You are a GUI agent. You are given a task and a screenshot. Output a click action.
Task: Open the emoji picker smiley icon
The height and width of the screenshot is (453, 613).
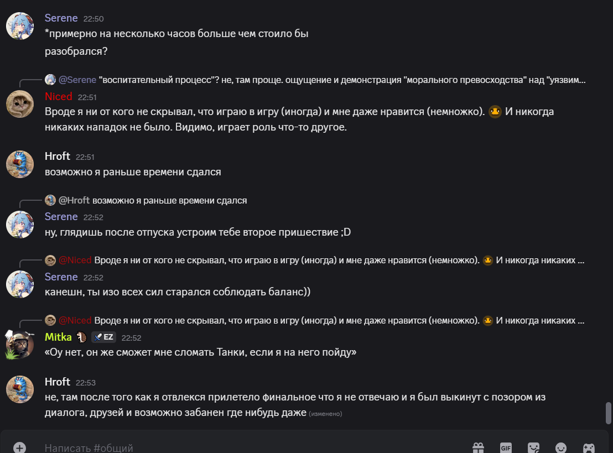click(561, 448)
